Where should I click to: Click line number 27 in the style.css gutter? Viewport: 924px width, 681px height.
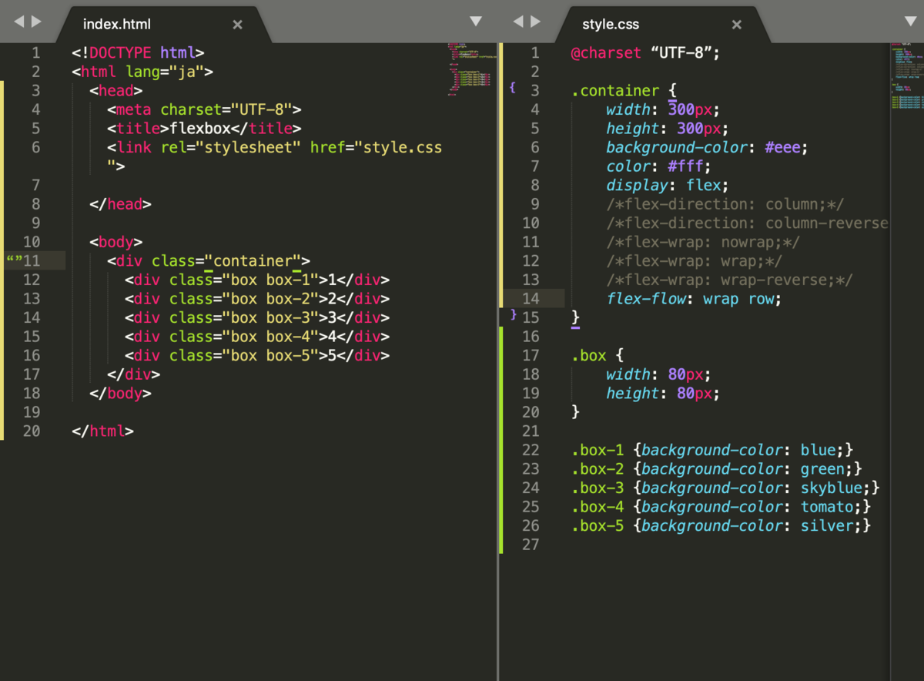pyautogui.click(x=531, y=545)
